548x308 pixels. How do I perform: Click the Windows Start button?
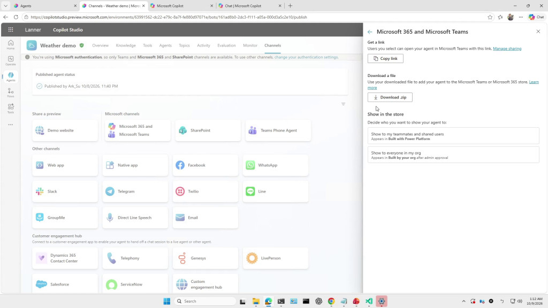(x=167, y=301)
